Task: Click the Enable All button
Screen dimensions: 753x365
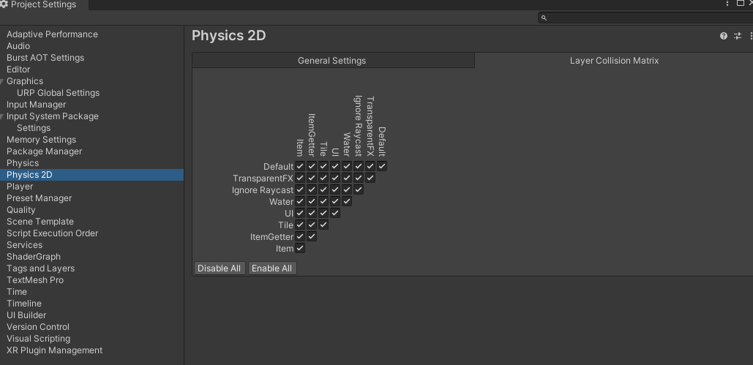Action: click(271, 268)
